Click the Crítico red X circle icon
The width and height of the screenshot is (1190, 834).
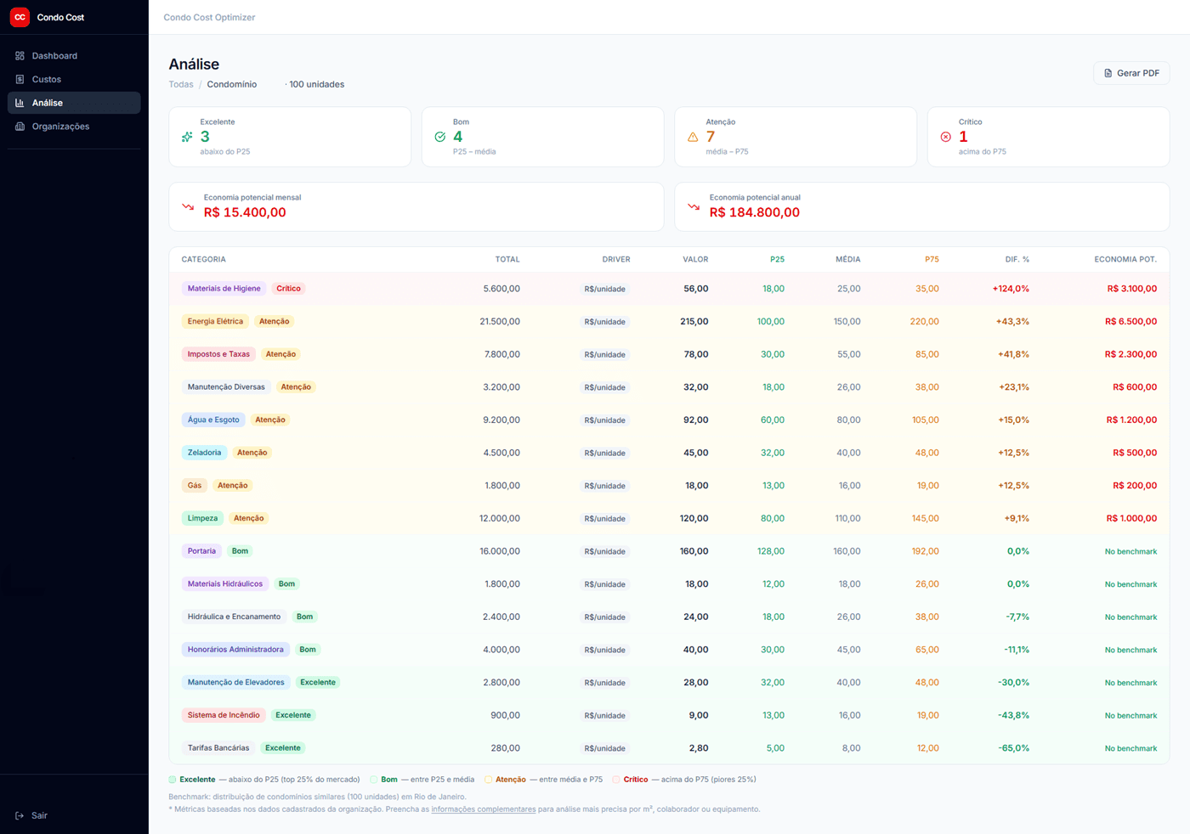[x=945, y=137]
